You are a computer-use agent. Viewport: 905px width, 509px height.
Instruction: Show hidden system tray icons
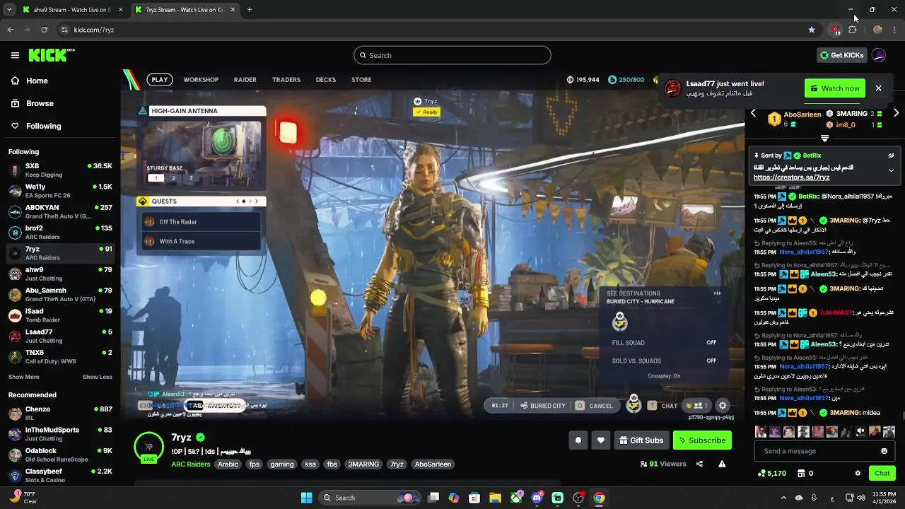pyautogui.click(x=783, y=498)
